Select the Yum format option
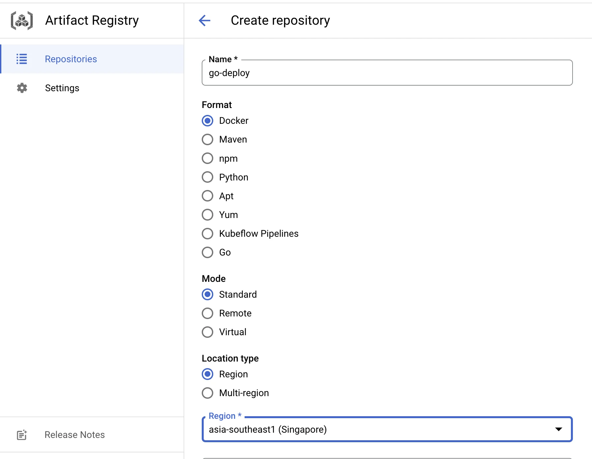 pyautogui.click(x=207, y=215)
